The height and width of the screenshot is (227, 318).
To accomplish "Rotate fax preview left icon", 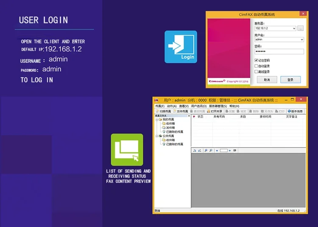I will pos(195,151).
